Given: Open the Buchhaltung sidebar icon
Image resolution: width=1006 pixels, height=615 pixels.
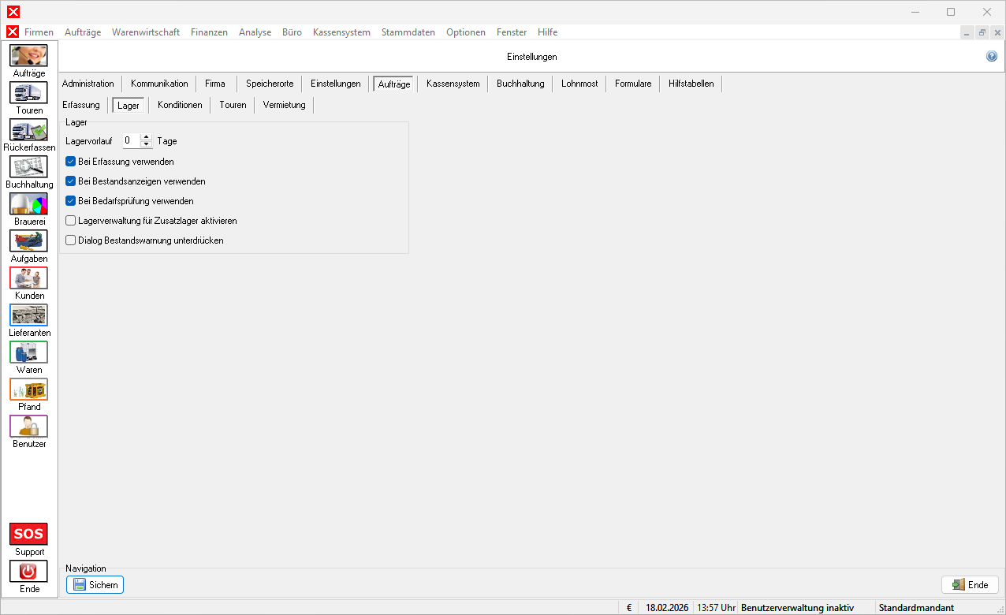Looking at the screenshot, I should 28,167.
